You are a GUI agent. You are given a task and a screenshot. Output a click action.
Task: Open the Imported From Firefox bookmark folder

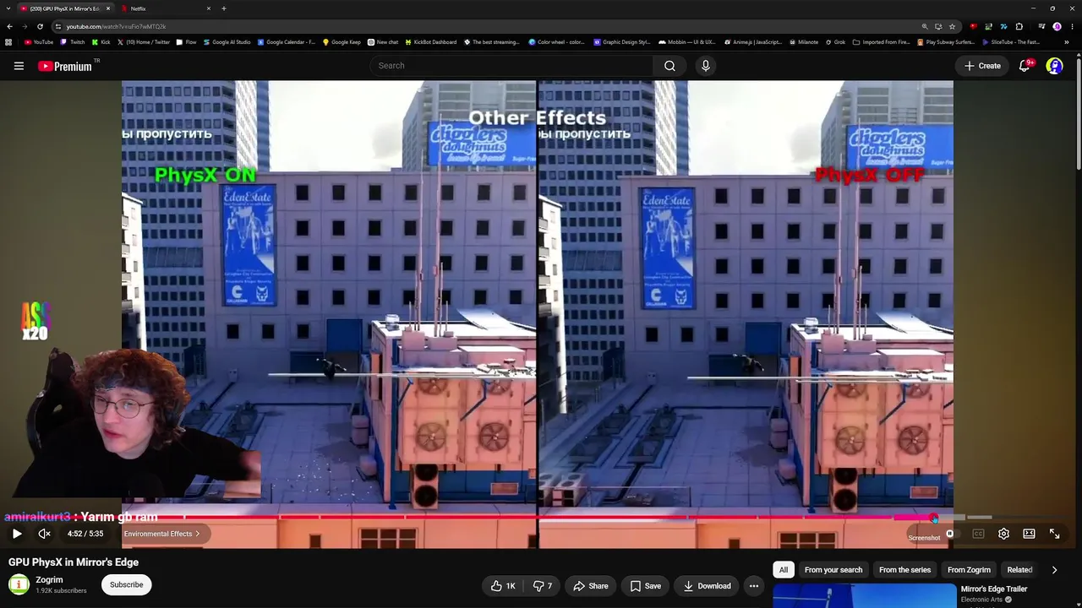(881, 42)
